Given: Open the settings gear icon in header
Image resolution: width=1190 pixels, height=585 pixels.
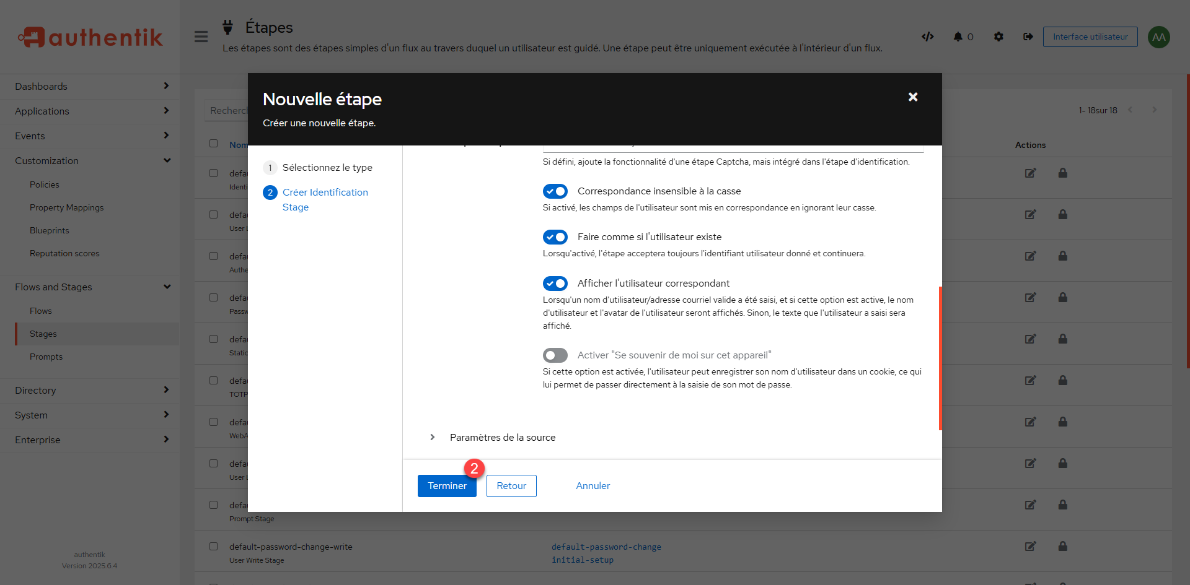Looking at the screenshot, I should tap(998, 37).
